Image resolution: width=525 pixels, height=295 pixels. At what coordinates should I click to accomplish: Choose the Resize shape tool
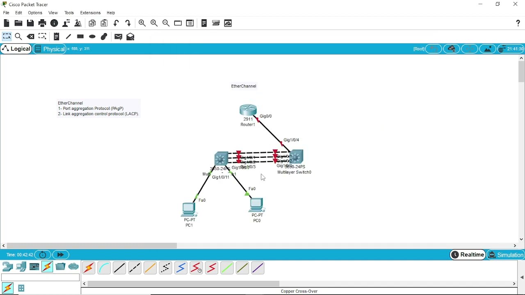click(x=43, y=36)
